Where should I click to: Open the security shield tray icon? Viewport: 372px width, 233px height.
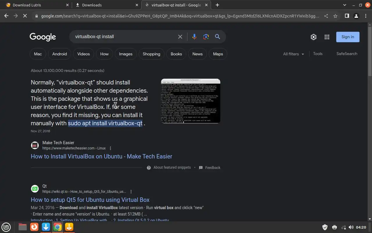coord(325,227)
